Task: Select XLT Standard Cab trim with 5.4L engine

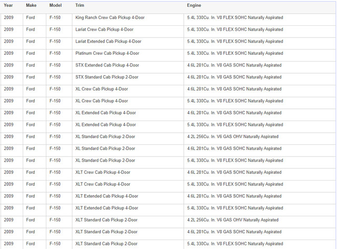Action: [x=106, y=244]
